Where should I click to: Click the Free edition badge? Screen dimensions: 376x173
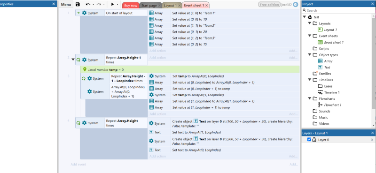pyautogui.click(x=269, y=5)
